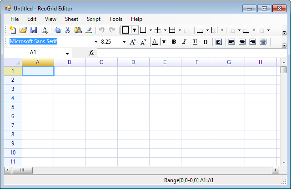Click the Paste clipboard icon
Screen dimensions: 291x189
(x=78, y=30)
